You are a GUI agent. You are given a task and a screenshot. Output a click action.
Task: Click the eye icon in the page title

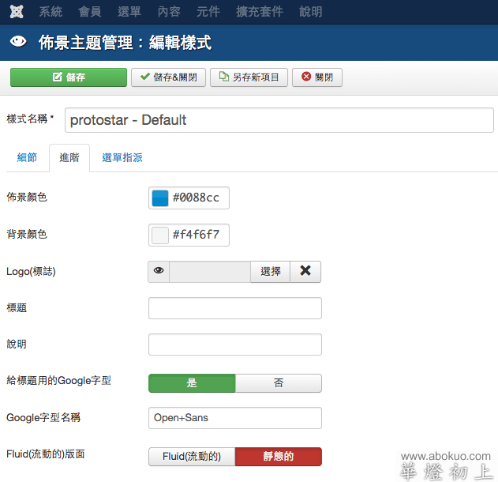click(x=18, y=43)
